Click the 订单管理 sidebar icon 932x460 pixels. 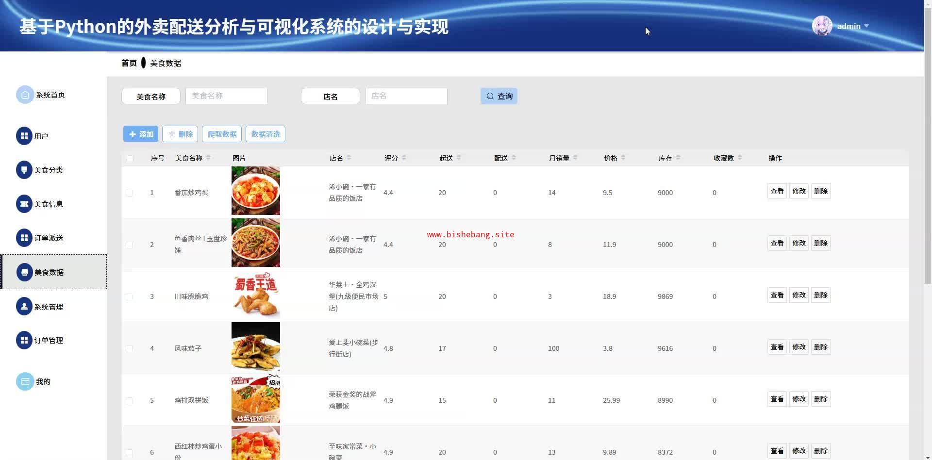[x=24, y=341]
